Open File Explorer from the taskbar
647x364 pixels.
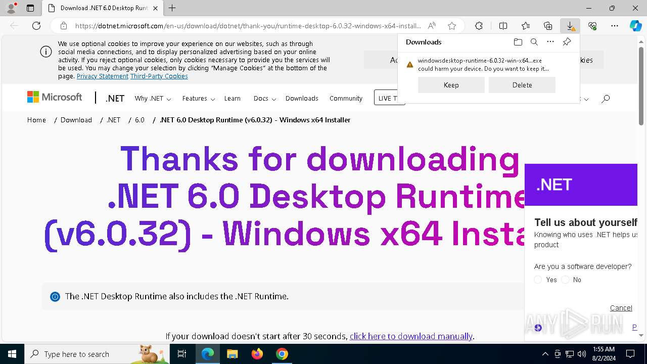[232, 354]
